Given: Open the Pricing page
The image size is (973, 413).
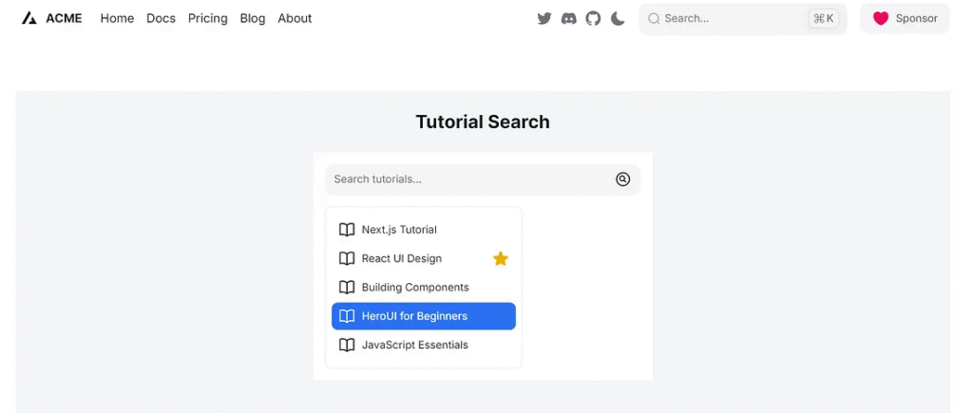Looking at the screenshot, I should click(x=207, y=18).
